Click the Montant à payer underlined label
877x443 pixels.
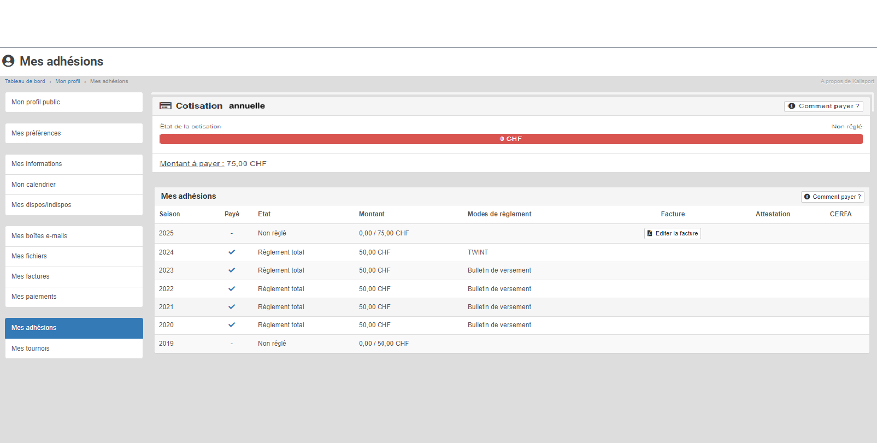pos(191,164)
